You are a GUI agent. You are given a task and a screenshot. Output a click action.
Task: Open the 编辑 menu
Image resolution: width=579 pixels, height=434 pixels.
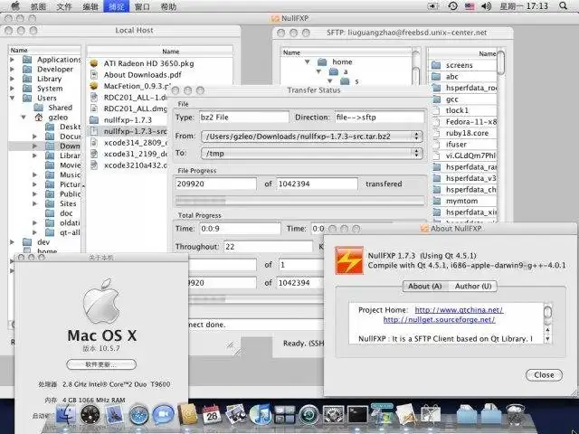click(x=90, y=6)
